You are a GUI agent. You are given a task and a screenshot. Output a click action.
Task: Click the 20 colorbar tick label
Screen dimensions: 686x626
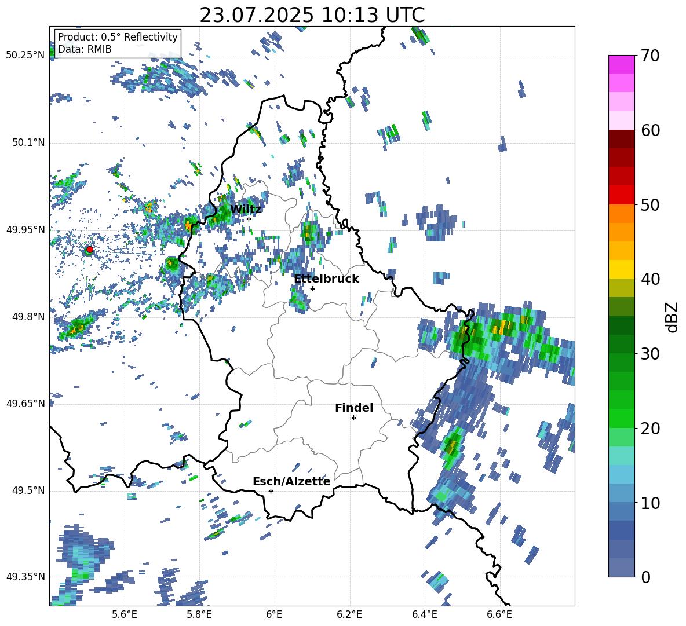pos(650,429)
